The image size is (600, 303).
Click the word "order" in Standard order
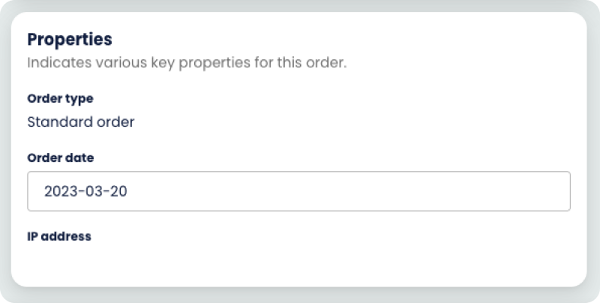(115, 121)
